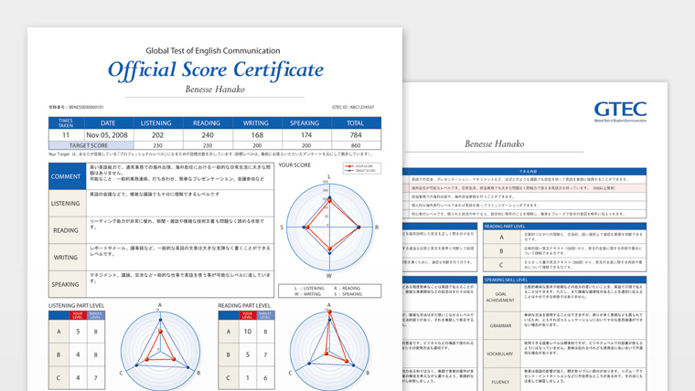Click the listening score "202"
Viewport: 695px width, 391px height.
(158, 135)
